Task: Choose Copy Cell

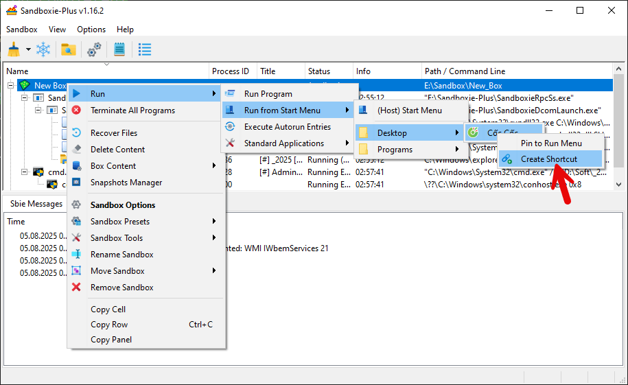Action: tap(144, 310)
